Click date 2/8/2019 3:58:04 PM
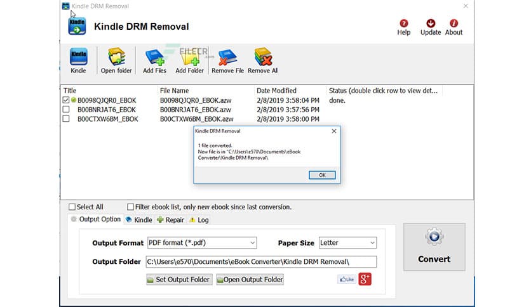This screenshot has height=307, width=531. pyautogui.click(x=288, y=100)
